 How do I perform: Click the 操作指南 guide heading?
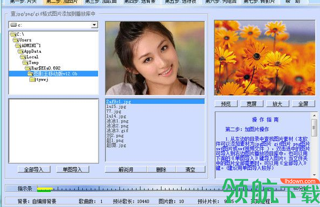(265, 120)
